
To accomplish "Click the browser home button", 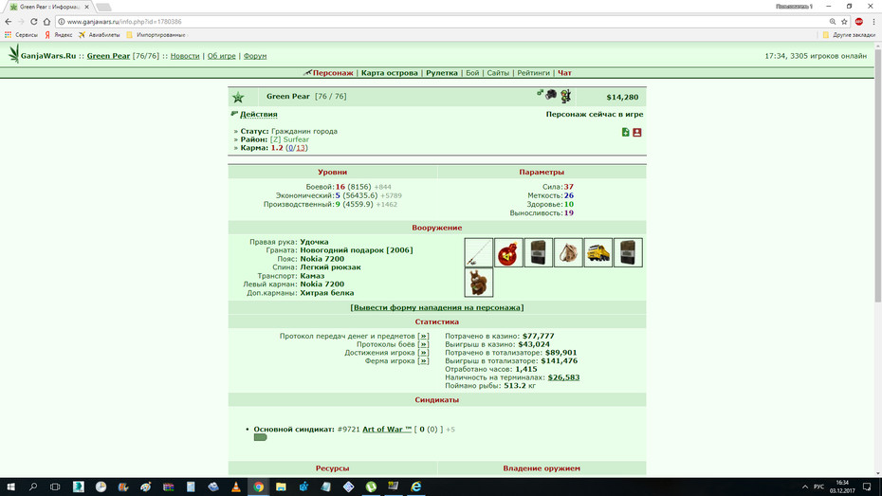I will click(46, 22).
